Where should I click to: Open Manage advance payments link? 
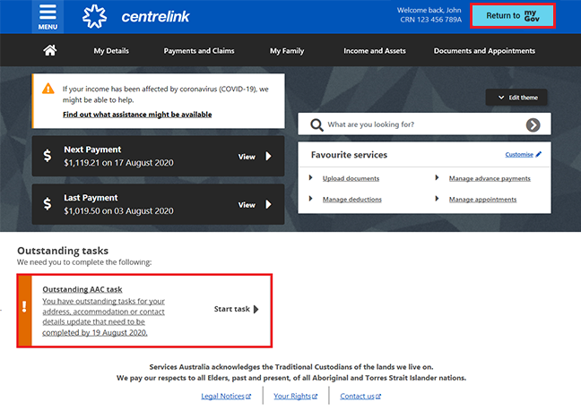coord(490,178)
